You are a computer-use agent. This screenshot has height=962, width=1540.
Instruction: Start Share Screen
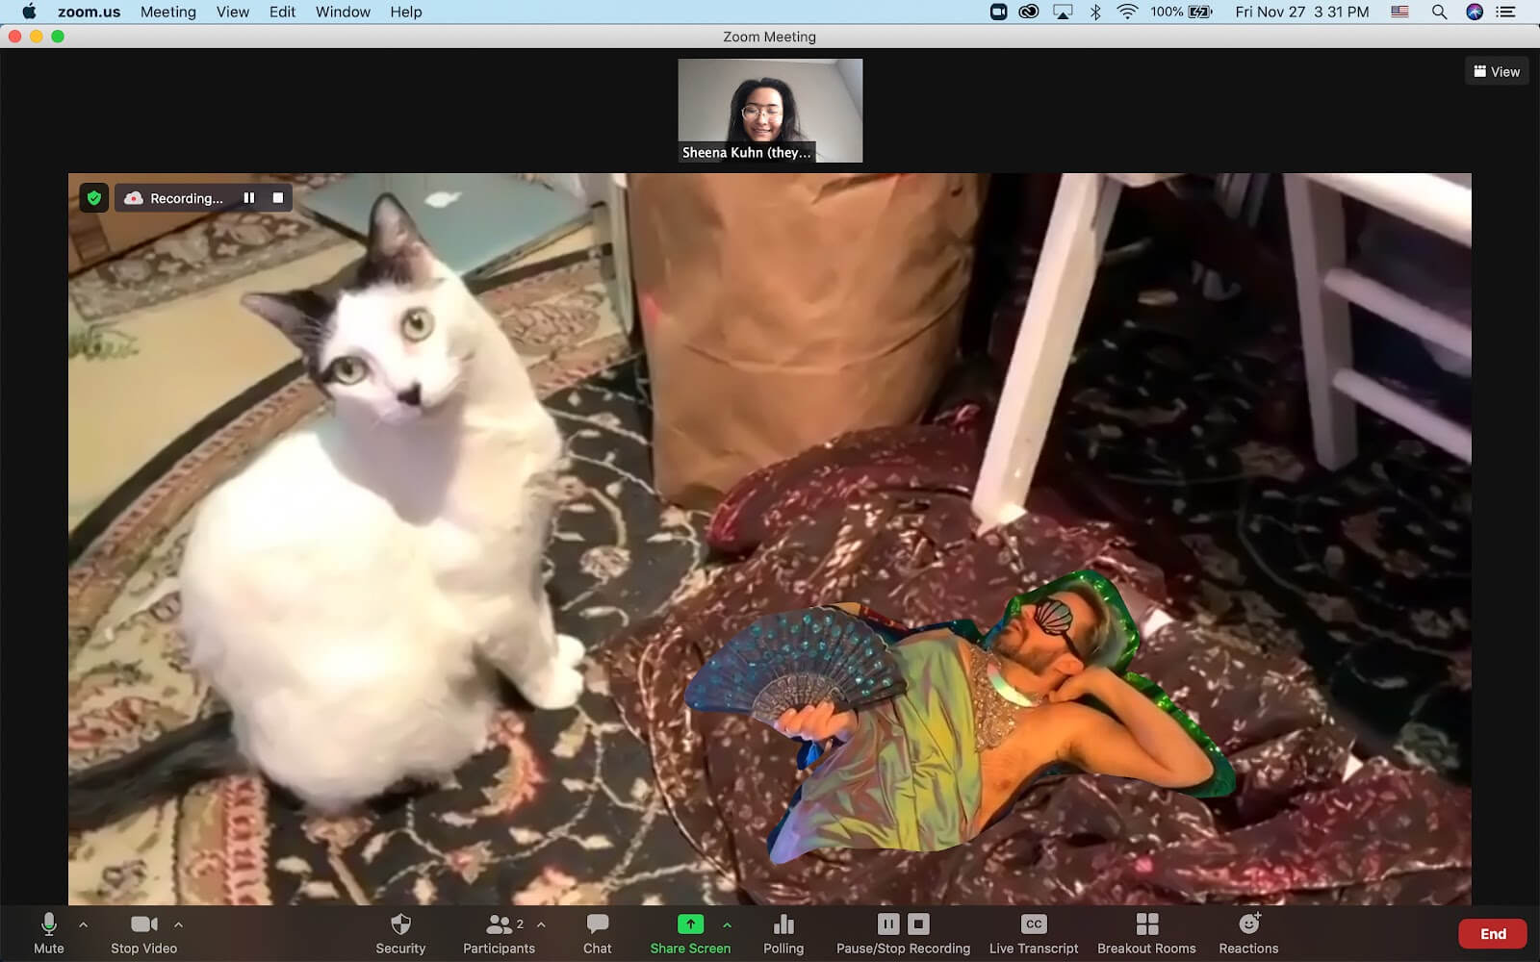tap(690, 933)
